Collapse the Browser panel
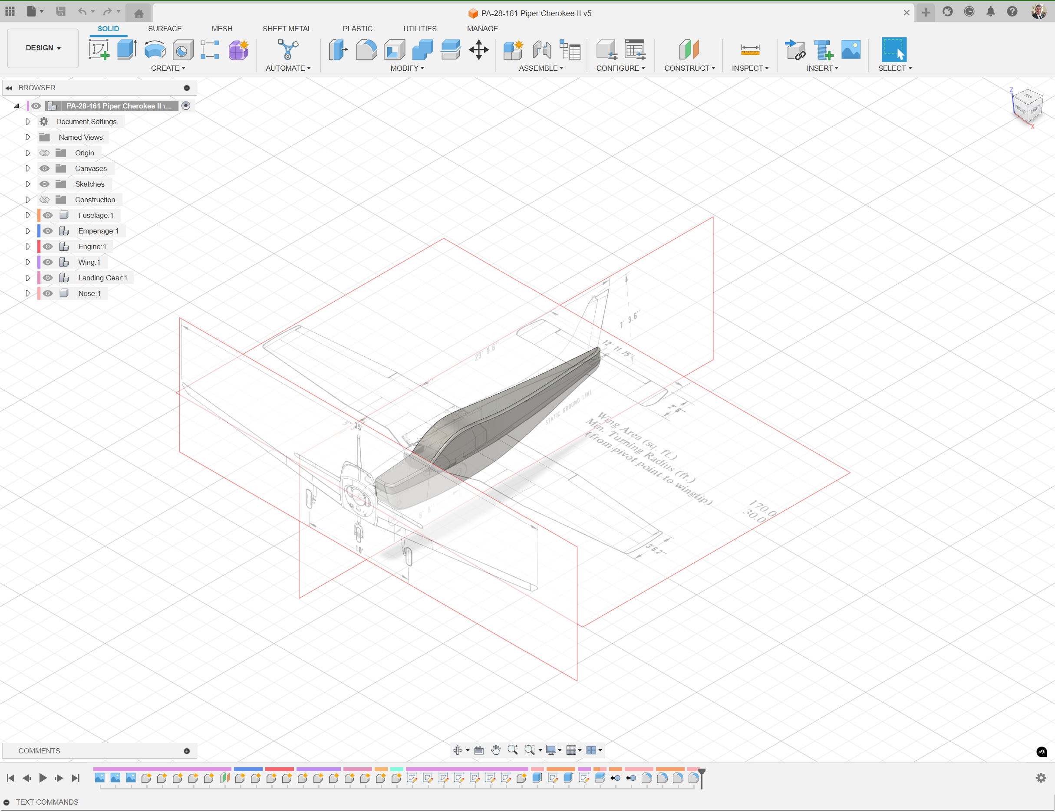 point(8,87)
